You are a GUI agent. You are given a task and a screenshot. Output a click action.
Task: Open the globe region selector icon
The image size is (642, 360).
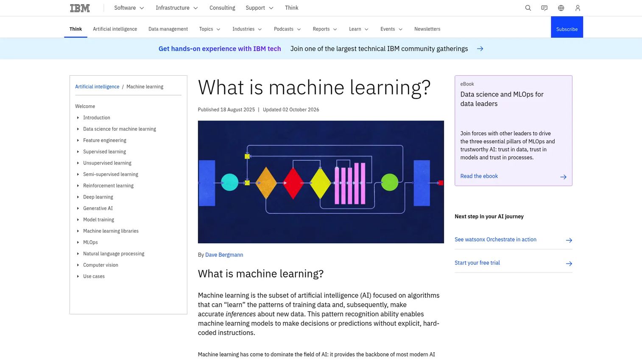561,8
